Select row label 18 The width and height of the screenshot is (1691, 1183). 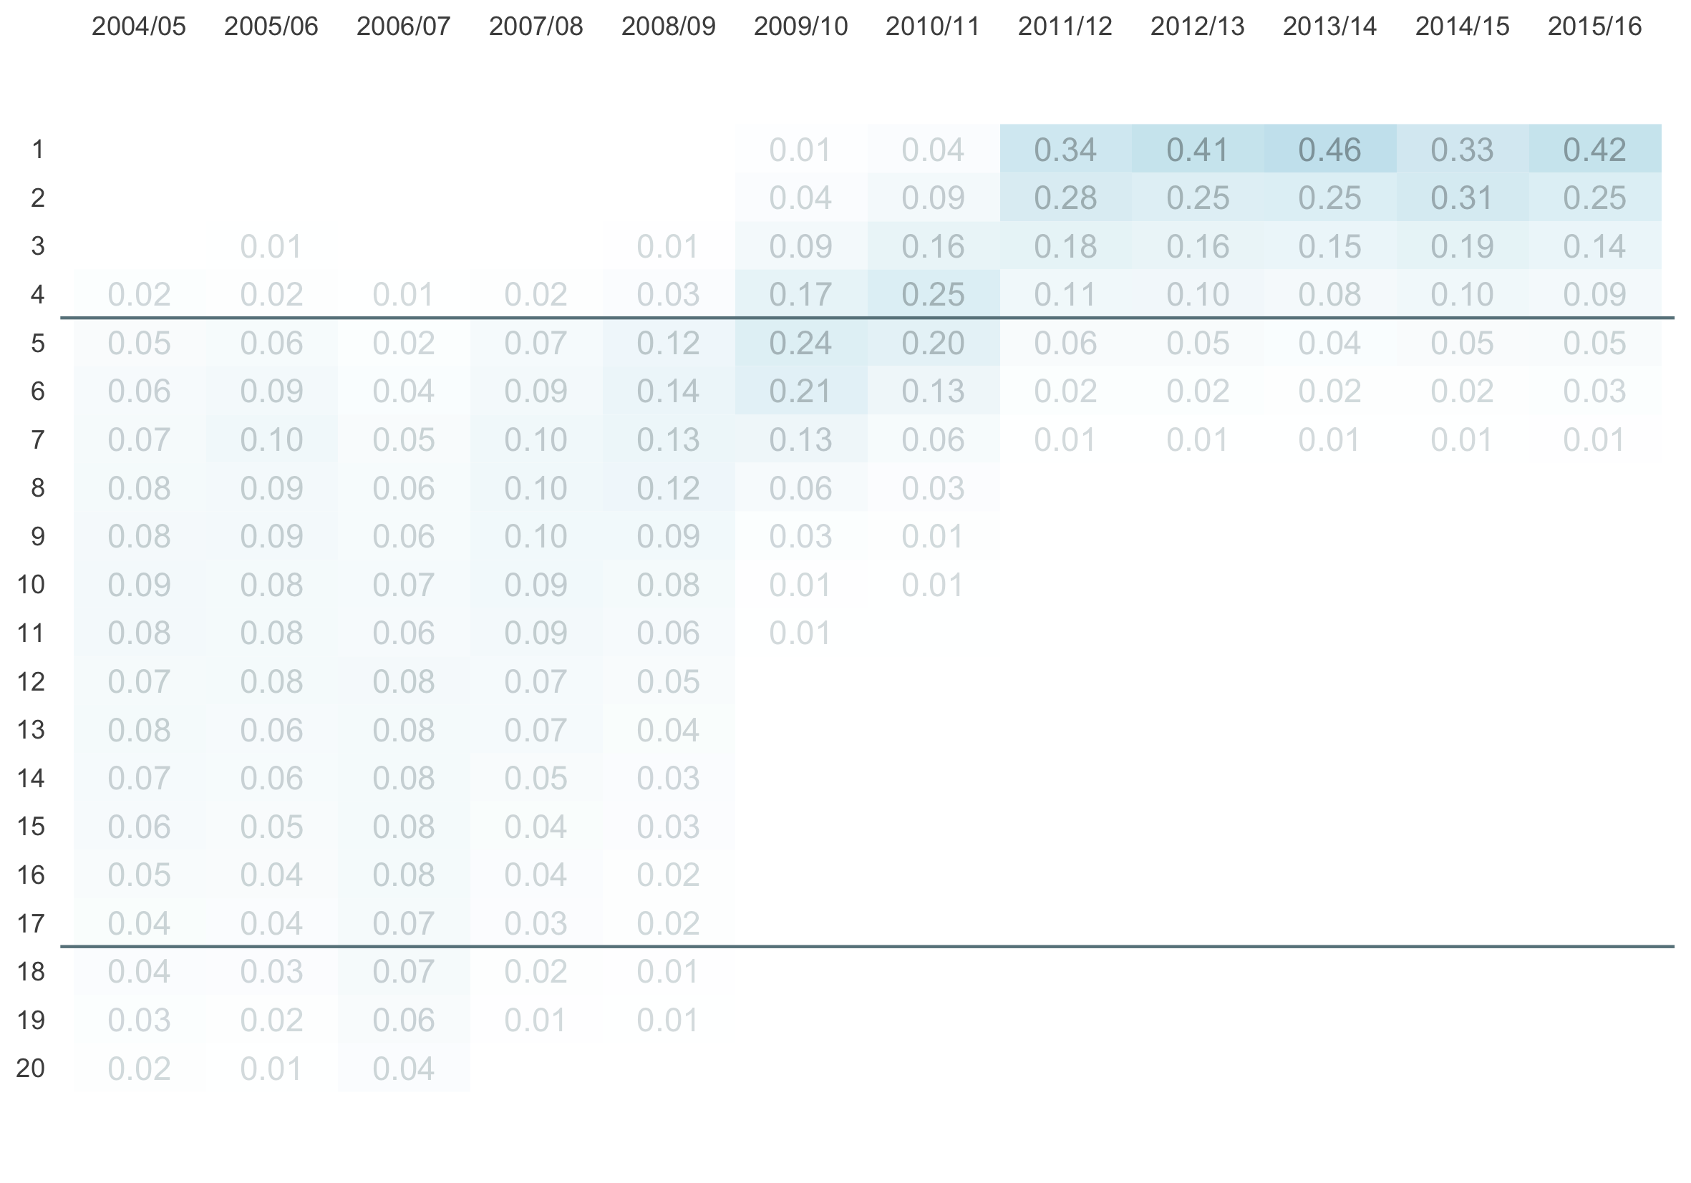click(x=31, y=972)
